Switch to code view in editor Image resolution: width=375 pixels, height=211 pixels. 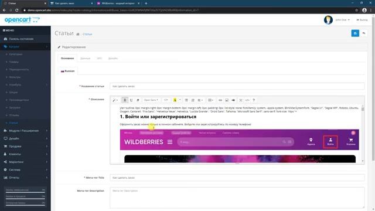tap(247, 100)
